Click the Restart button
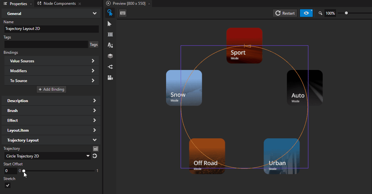 [284, 13]
